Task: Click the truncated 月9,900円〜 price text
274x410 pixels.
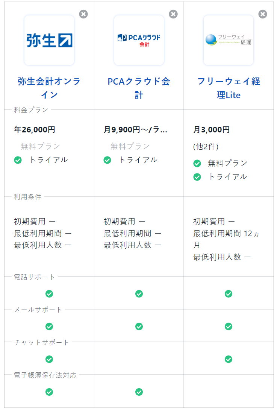Action: 135,130
